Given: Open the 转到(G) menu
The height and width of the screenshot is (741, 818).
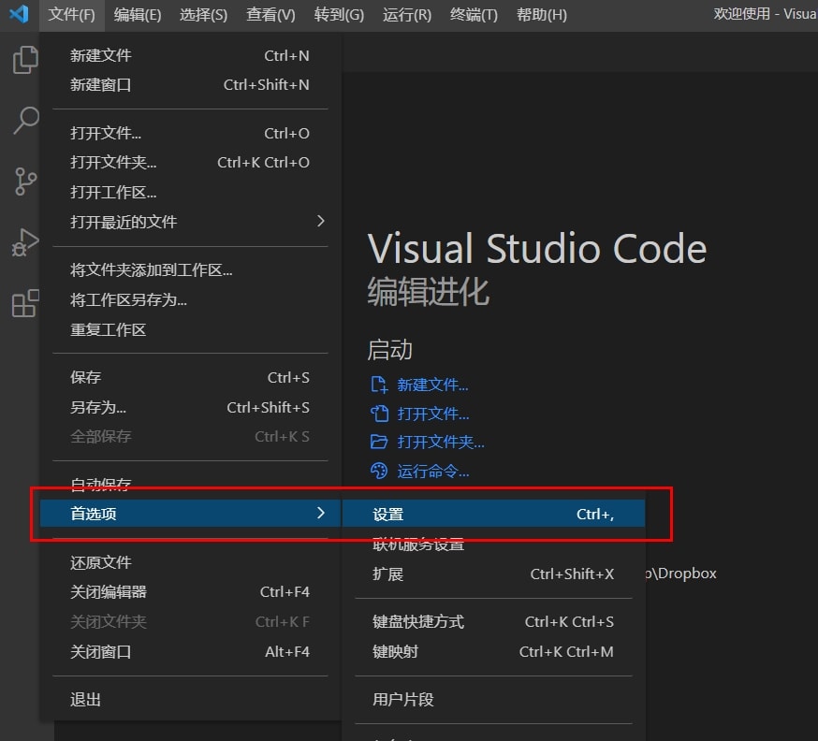Looking at the screenshot, I should tap(339, 15).
